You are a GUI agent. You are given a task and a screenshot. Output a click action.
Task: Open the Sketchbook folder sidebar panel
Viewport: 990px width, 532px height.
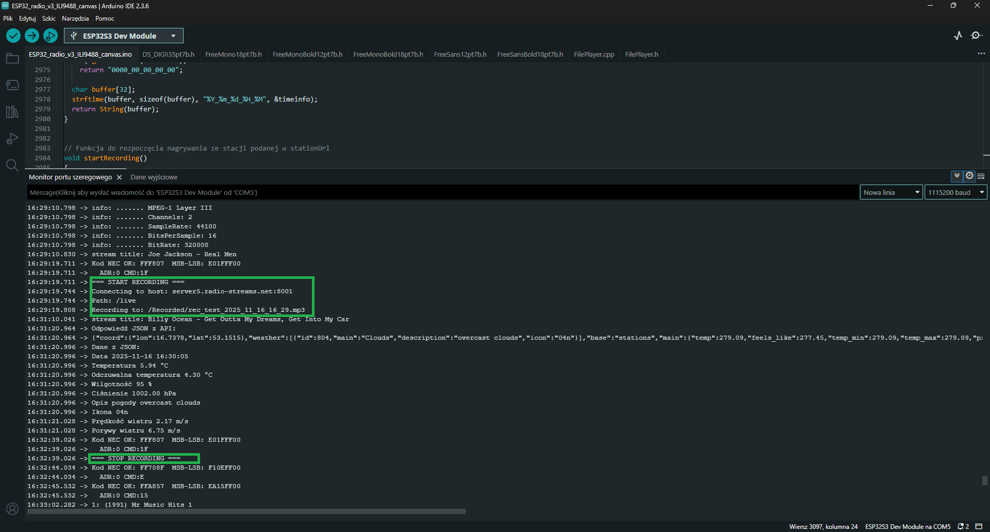[12, 59]
